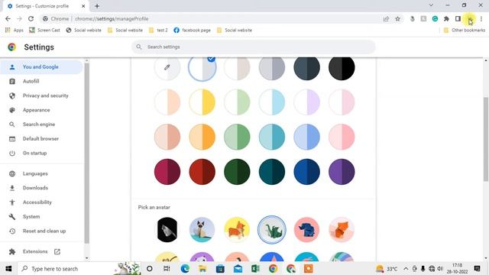The image size is (489, 275).
Task: Pick the selected green dragon avatar
Action: click(272, 230)
